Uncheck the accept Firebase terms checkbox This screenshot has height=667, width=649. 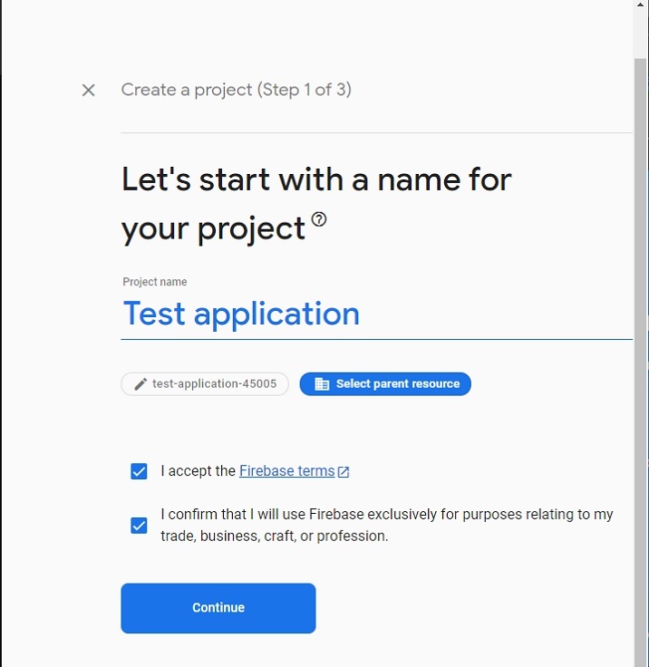pos(139,471)
